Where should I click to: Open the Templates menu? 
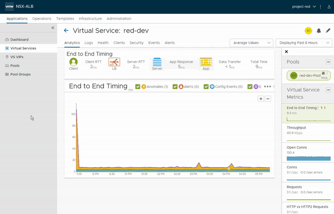click(x=65, y=18)
